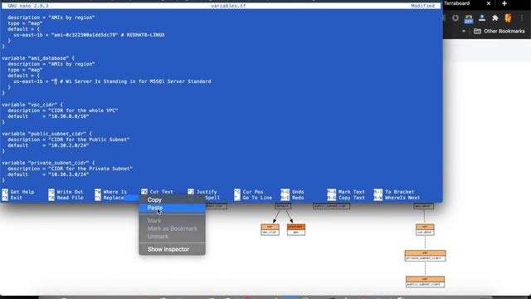The image size is (531, 299).
Task: Click the MSSQL Server Standard comment line
Action: coord(135,81)
